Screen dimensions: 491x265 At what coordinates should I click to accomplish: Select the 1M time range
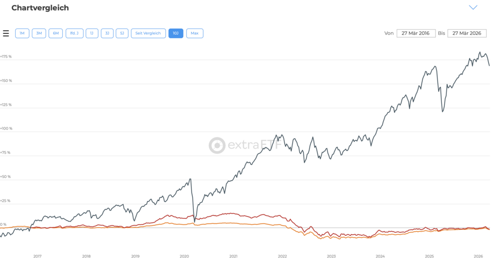(x=22, y=33)
